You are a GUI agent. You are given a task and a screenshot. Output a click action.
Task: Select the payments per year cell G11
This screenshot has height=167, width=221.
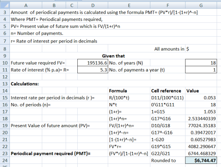pyautogui.click(x=201, y=70)
